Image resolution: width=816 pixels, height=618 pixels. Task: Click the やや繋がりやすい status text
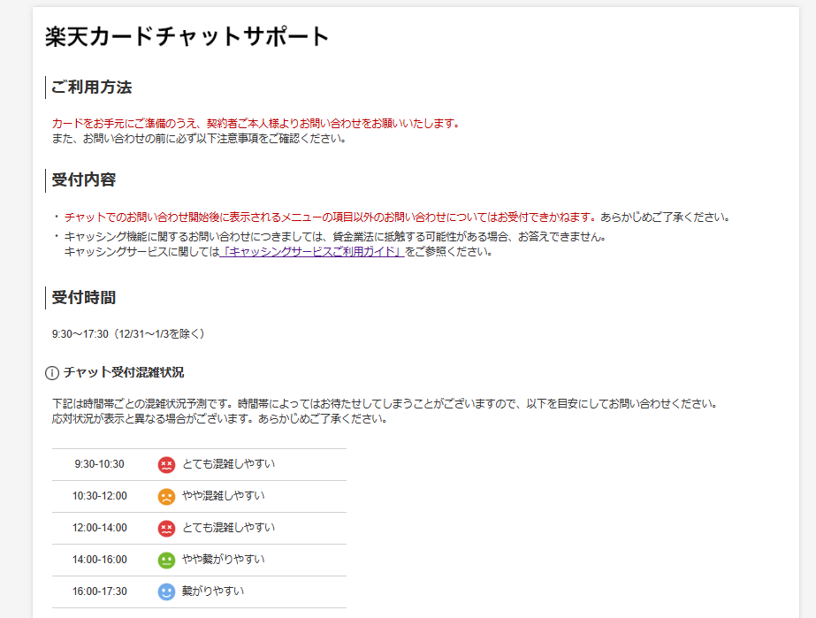click(x=224, y=559)
